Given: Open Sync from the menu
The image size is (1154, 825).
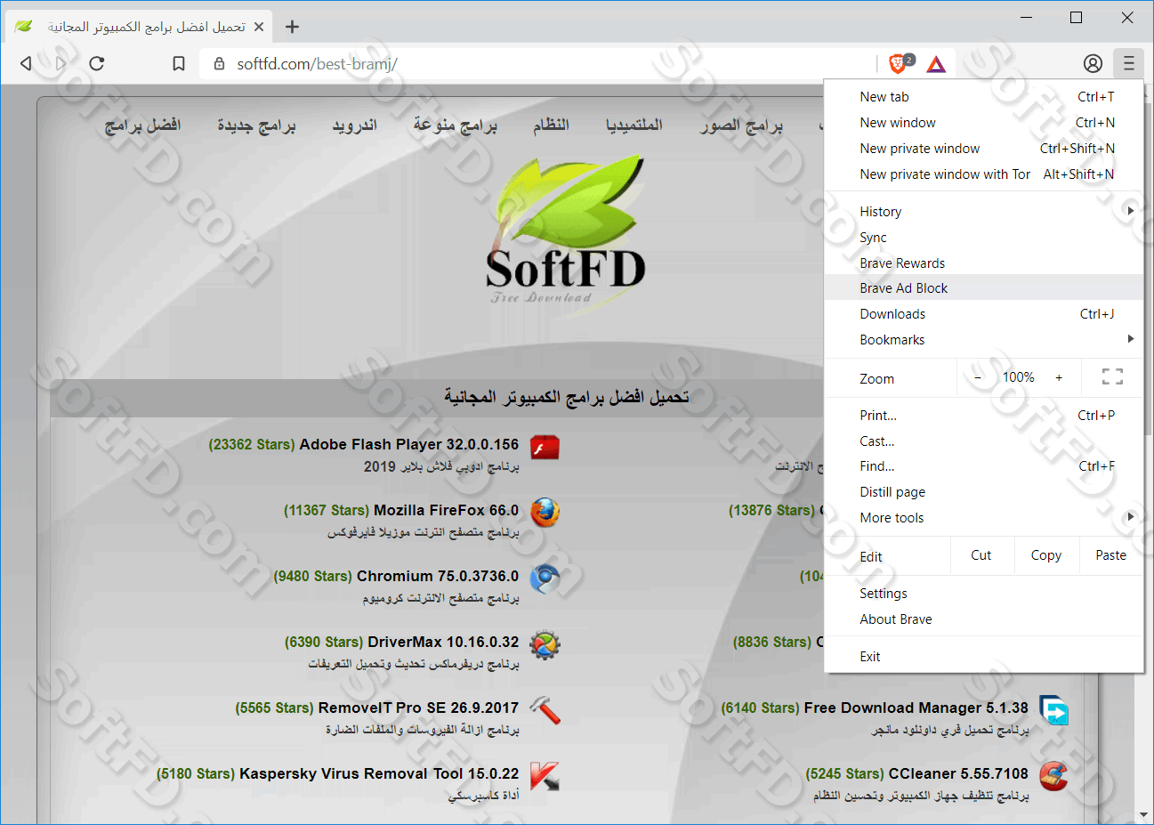Looking at the screenshot, I should [983, 238].
